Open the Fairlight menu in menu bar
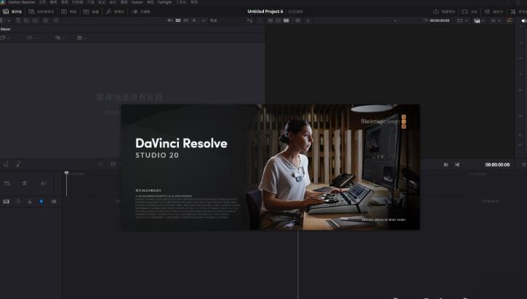527x299 pixels. (165, 2)
